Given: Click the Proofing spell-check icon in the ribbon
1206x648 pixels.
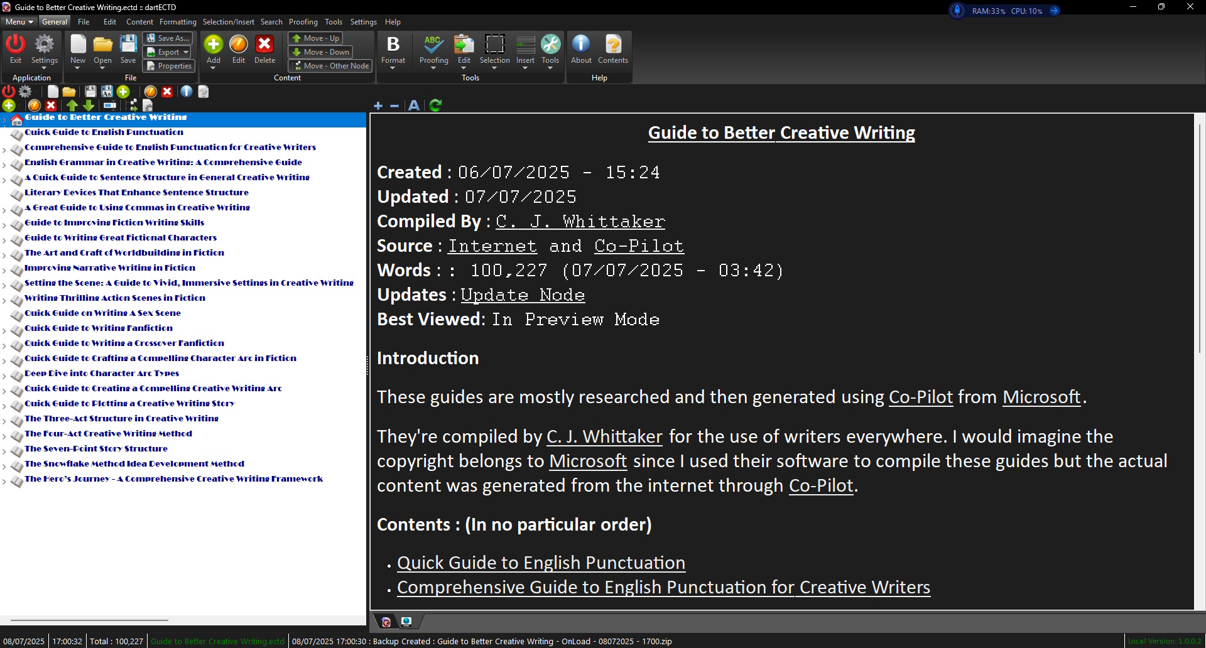Looking at the screenshot, I should [x=433, y=45].
